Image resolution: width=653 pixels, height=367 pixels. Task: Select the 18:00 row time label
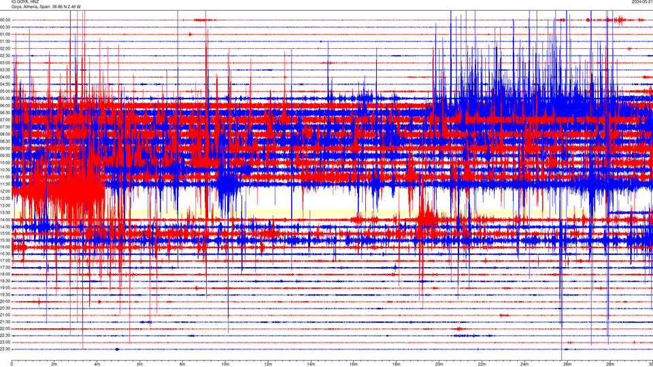[x=5, y=274]
